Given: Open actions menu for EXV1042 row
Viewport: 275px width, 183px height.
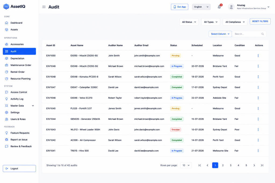Looking at the screenshot, I should pyautogui.click(x=258, y=140).
